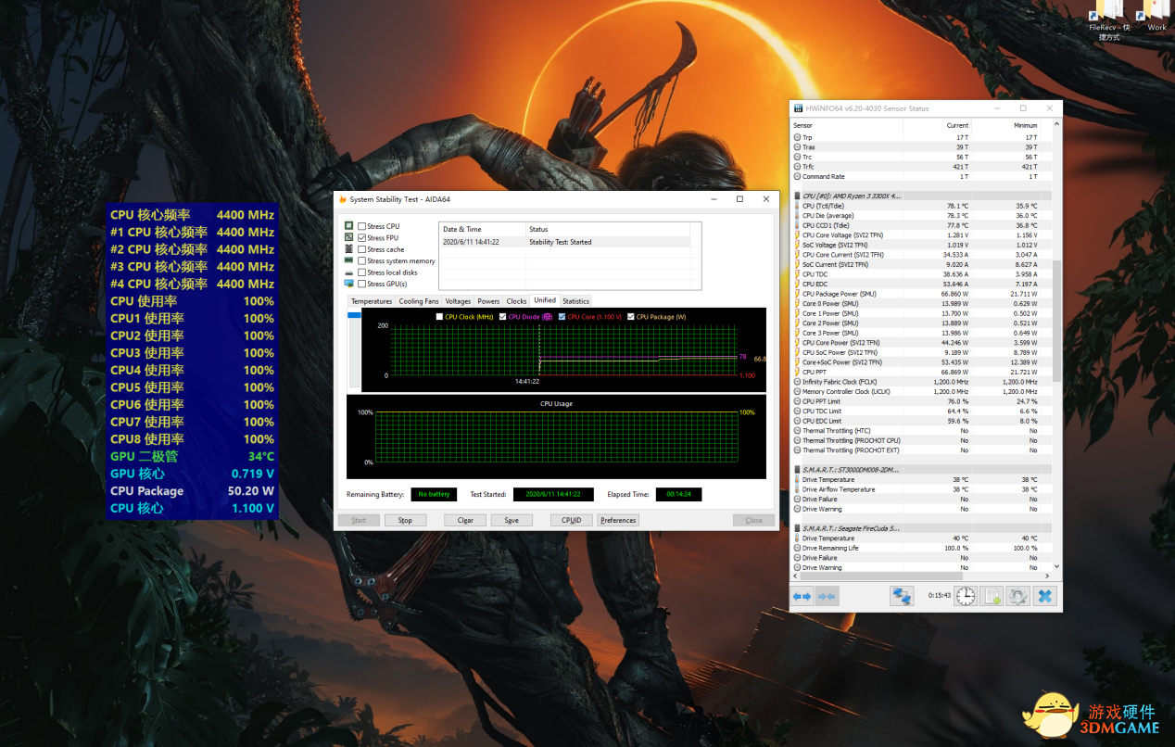Click monitor icon beside Stress GPU(s)
The height and width of the screenshot is (747, 1175).
coord(348,284)
